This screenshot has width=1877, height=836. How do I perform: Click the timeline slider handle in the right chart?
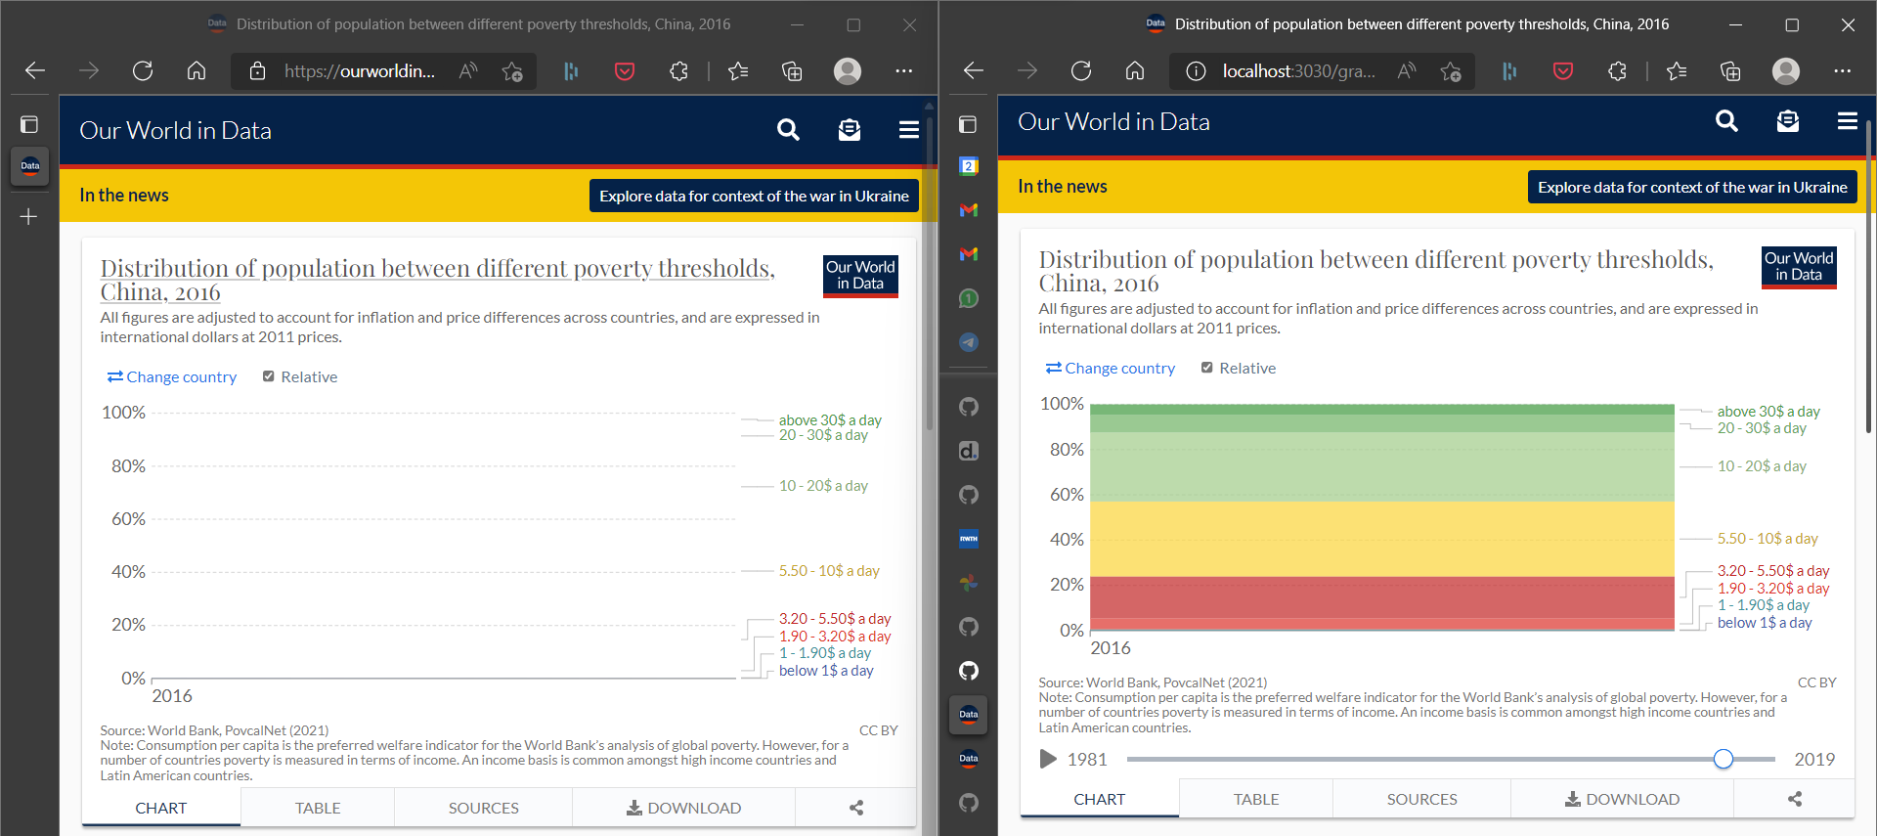click(x=1724, y=759)
